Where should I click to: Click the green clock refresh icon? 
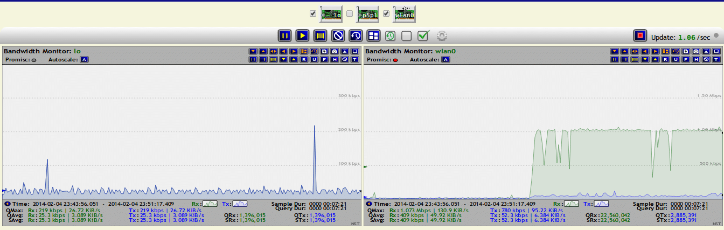click(390, 36)
